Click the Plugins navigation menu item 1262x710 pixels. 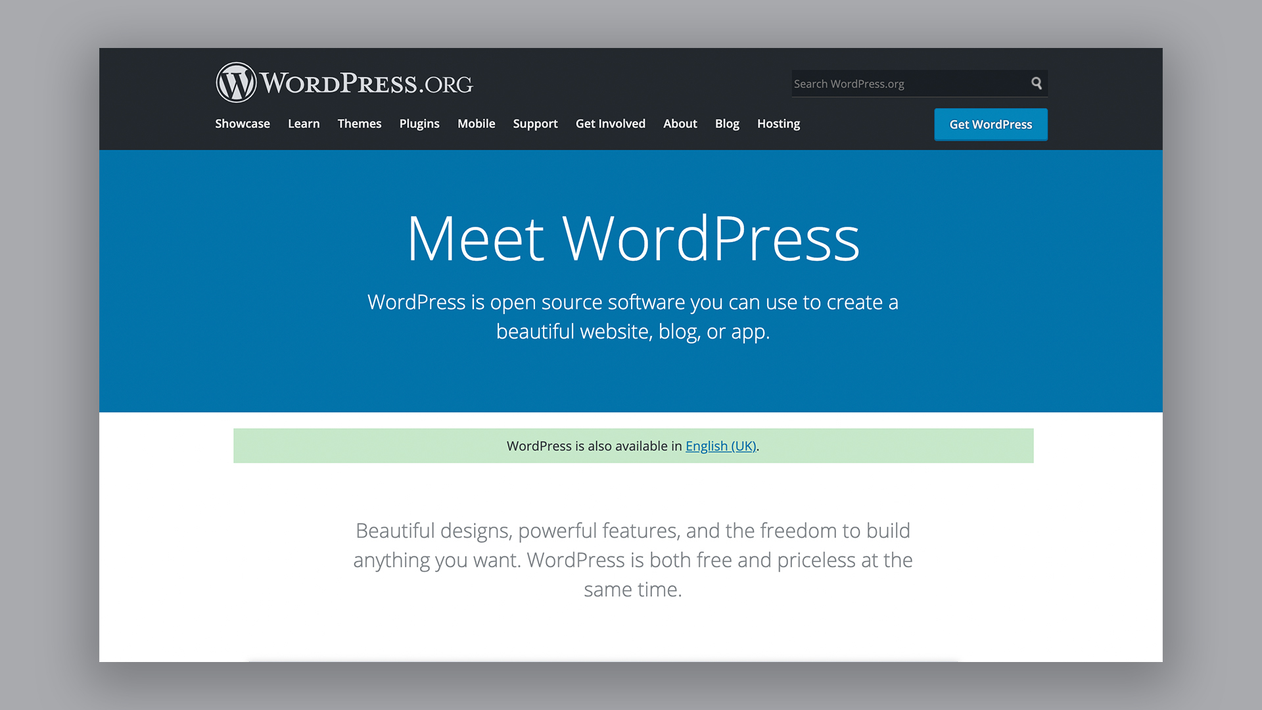pos(419,123)
